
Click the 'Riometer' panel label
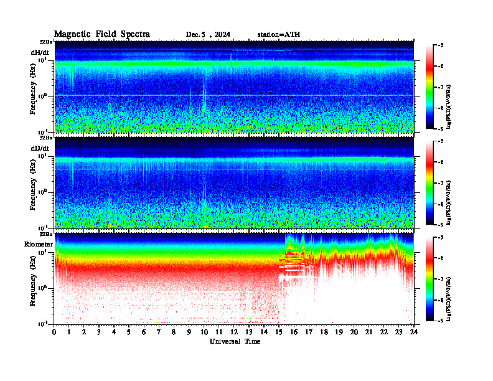click(39, 244)
